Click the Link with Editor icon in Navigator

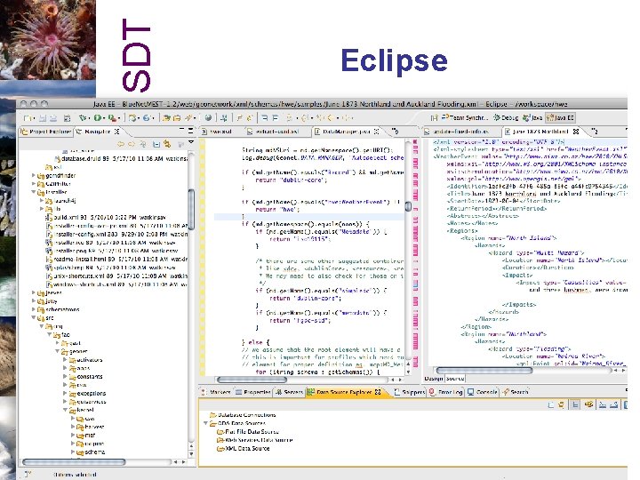tap(167, 144)
